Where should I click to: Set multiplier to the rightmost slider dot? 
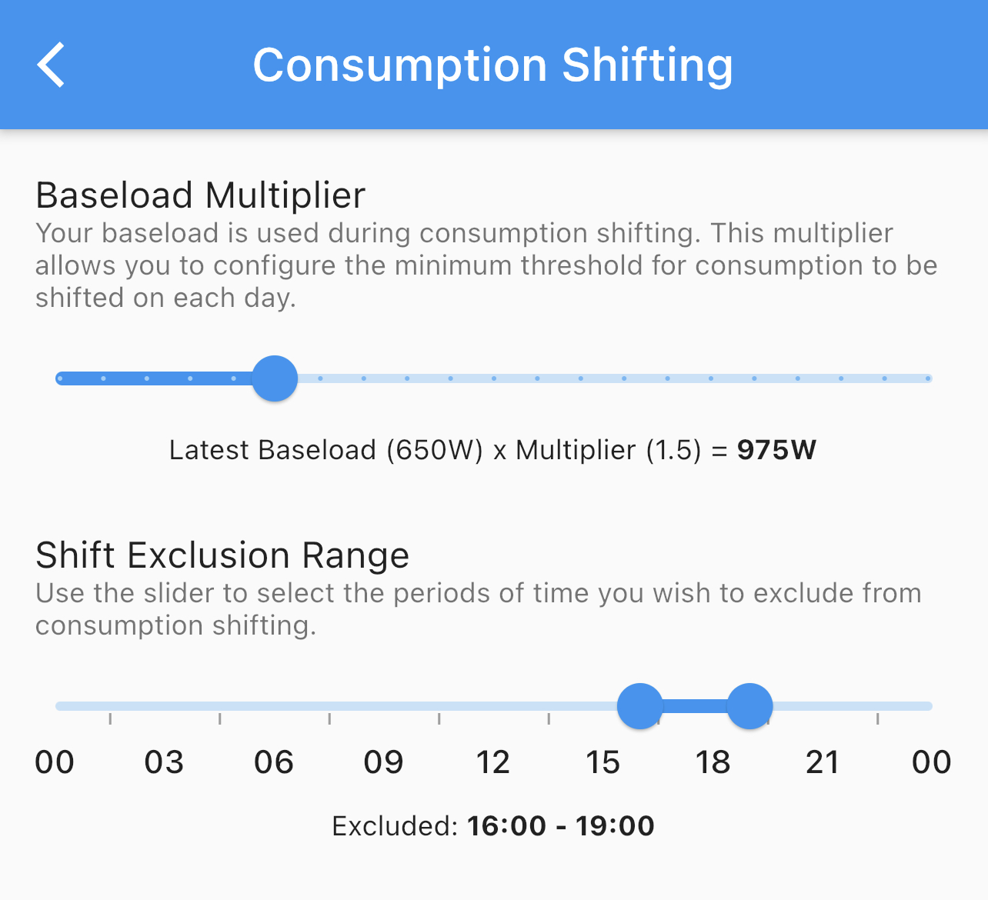coord(928,378)
